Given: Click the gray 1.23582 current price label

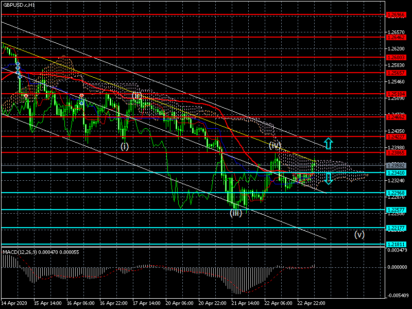Looking at the screenshot, I should 396,165.
